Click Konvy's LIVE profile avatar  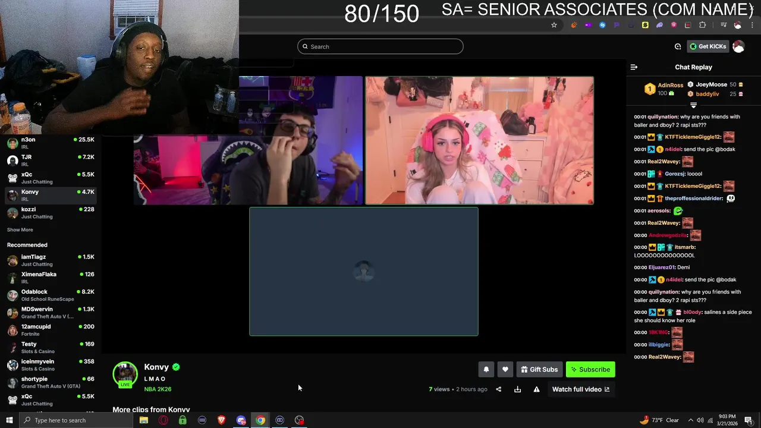[125, 374]
